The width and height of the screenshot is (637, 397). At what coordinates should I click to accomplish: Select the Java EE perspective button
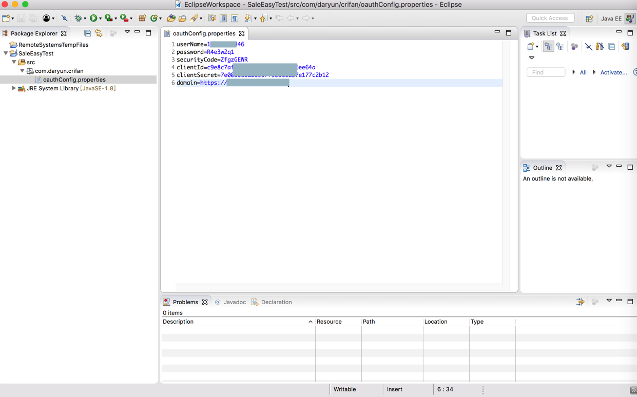point(611,18)
